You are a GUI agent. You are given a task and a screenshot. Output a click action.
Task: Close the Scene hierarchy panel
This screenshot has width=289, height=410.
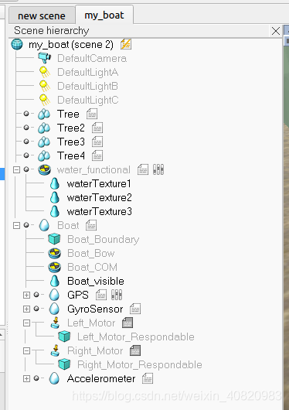[276, 31]
